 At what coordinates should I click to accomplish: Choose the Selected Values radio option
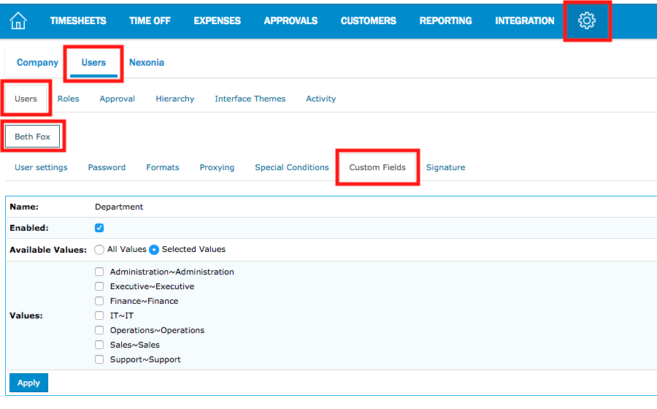click(x=154, y=250)
